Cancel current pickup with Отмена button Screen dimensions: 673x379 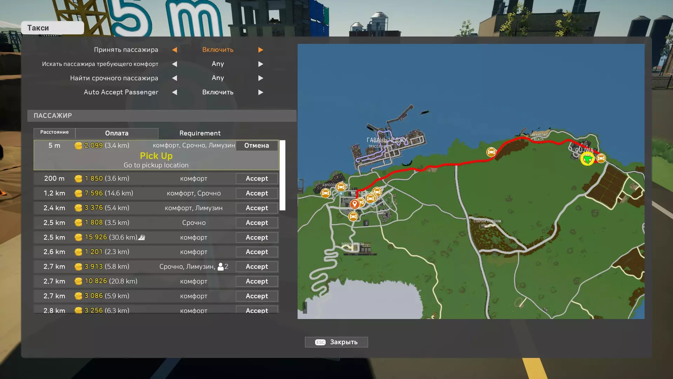[x=257, y=146]
